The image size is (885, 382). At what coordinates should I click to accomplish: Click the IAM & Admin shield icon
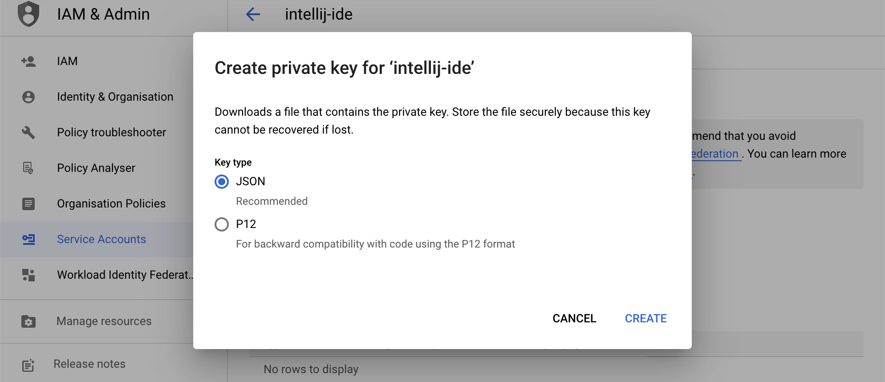[x=28, y=14]
